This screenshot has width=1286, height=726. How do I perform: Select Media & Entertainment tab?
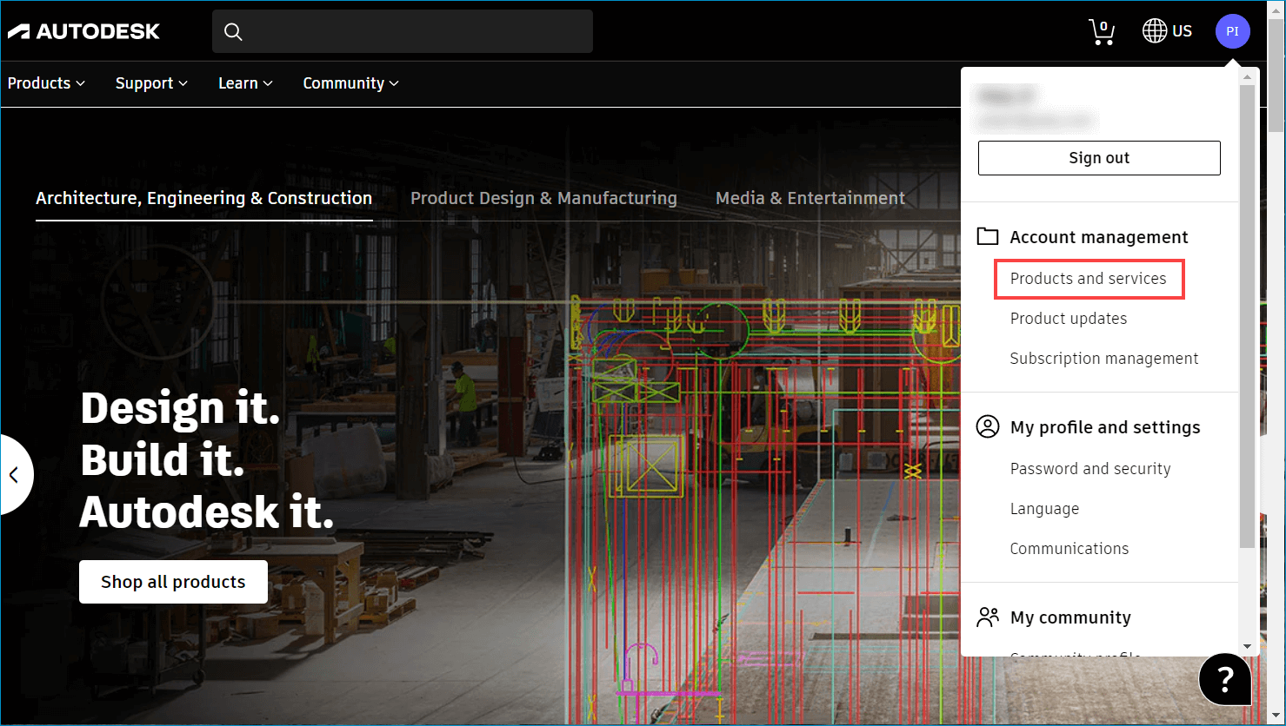810,198
